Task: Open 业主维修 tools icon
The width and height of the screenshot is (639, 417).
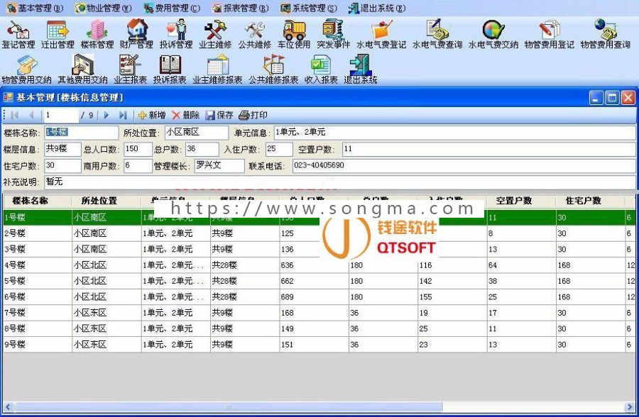Action: point(215,35)
